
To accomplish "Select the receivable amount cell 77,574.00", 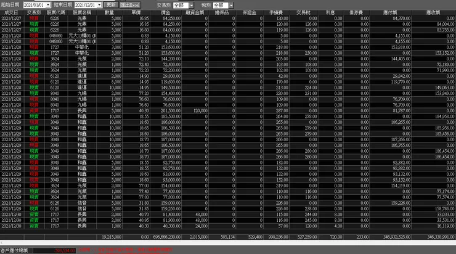I will [434, 197].
